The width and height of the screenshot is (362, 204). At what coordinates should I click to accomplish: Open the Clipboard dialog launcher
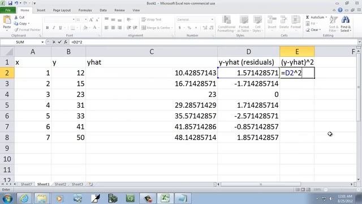pos(40,36)
